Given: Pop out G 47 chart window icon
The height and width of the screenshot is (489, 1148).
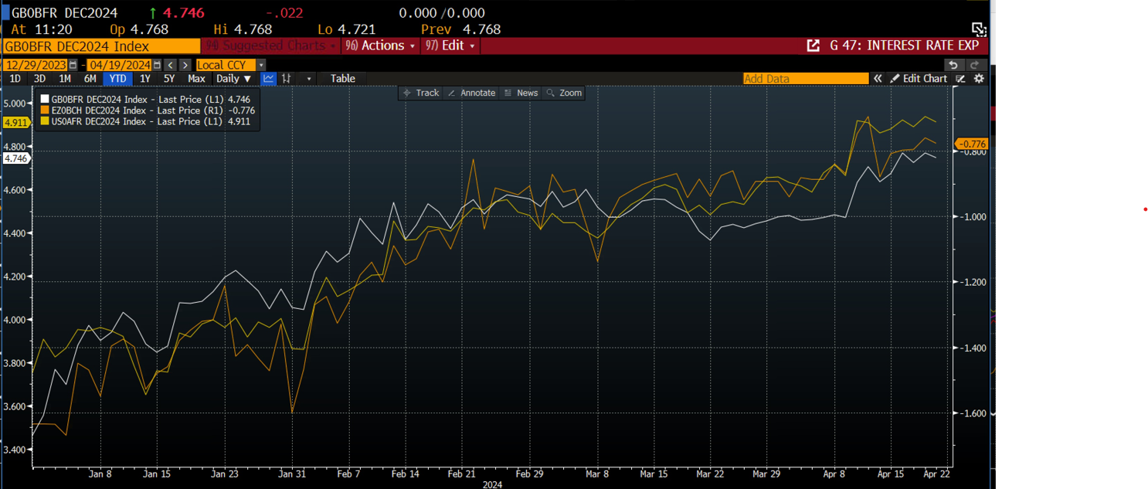Looking at the screenshot, I should [813, 46].
